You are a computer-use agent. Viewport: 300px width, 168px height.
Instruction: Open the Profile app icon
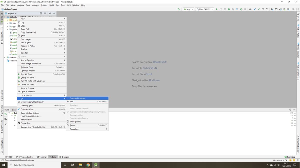tap(237, 9)
